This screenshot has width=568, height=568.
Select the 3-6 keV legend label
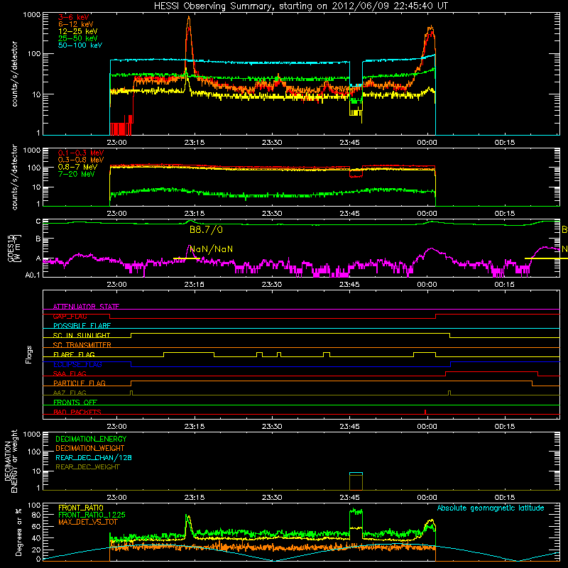74,17
